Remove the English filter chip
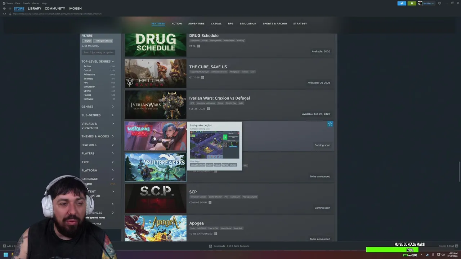The image size is (461, 259). click(x=87, y=41)
